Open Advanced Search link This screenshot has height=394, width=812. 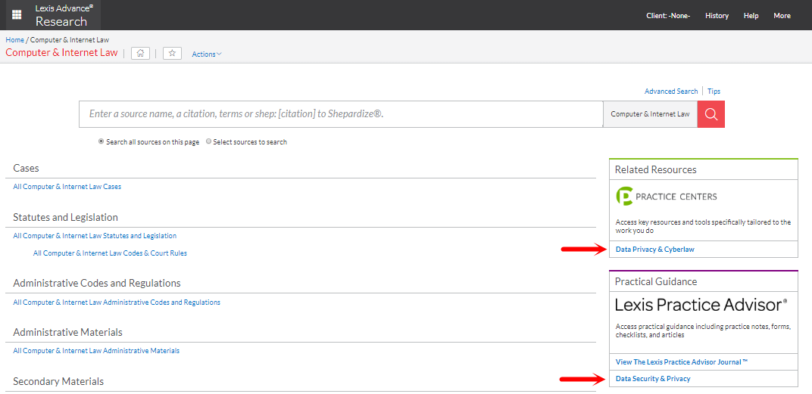tap(670, 91)
